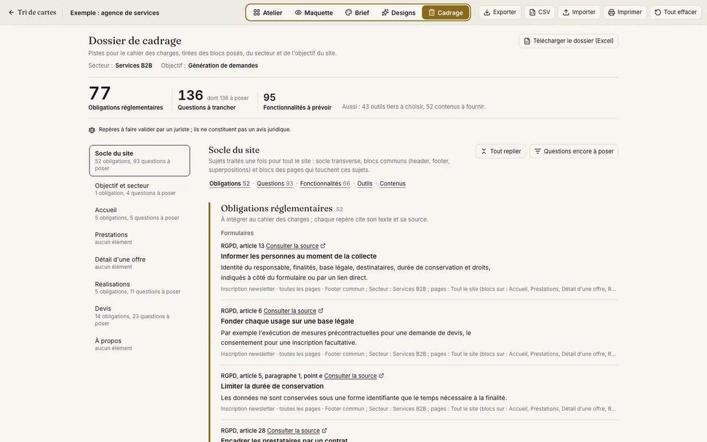
Task: Click the external link icon beside article 13 source
Action: 323,246
